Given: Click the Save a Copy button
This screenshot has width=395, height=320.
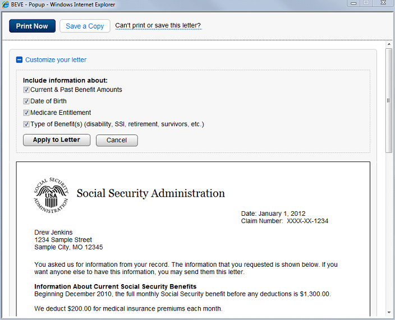Looking at the screenshot, I should tap(85, 26).
